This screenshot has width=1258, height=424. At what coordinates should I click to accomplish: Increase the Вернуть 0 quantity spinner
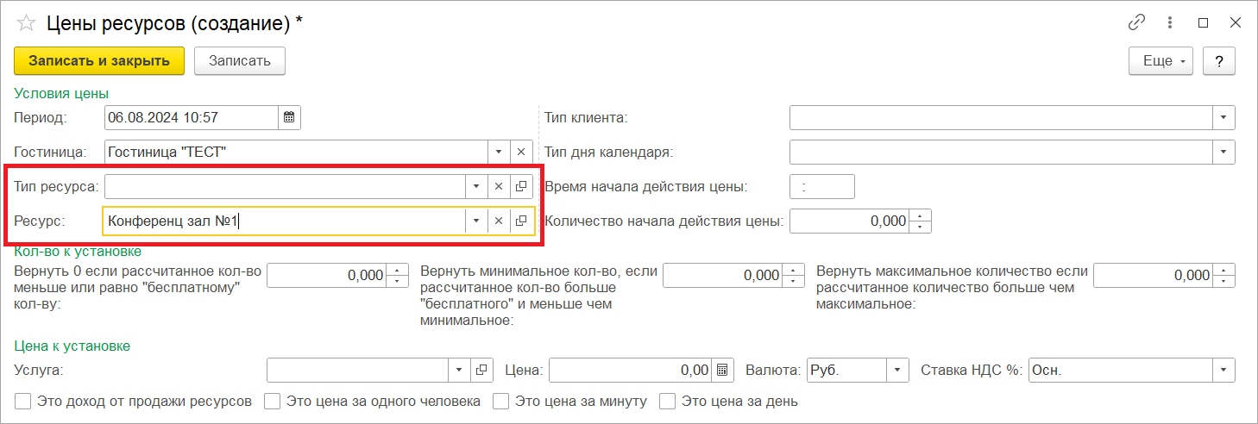coord(398,270)
